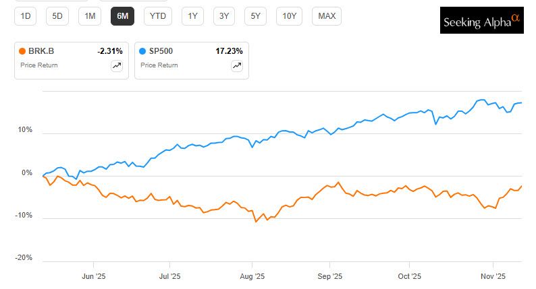Select the 1D time range
This screenshot has width=536, height=289.
pos(26,15)
